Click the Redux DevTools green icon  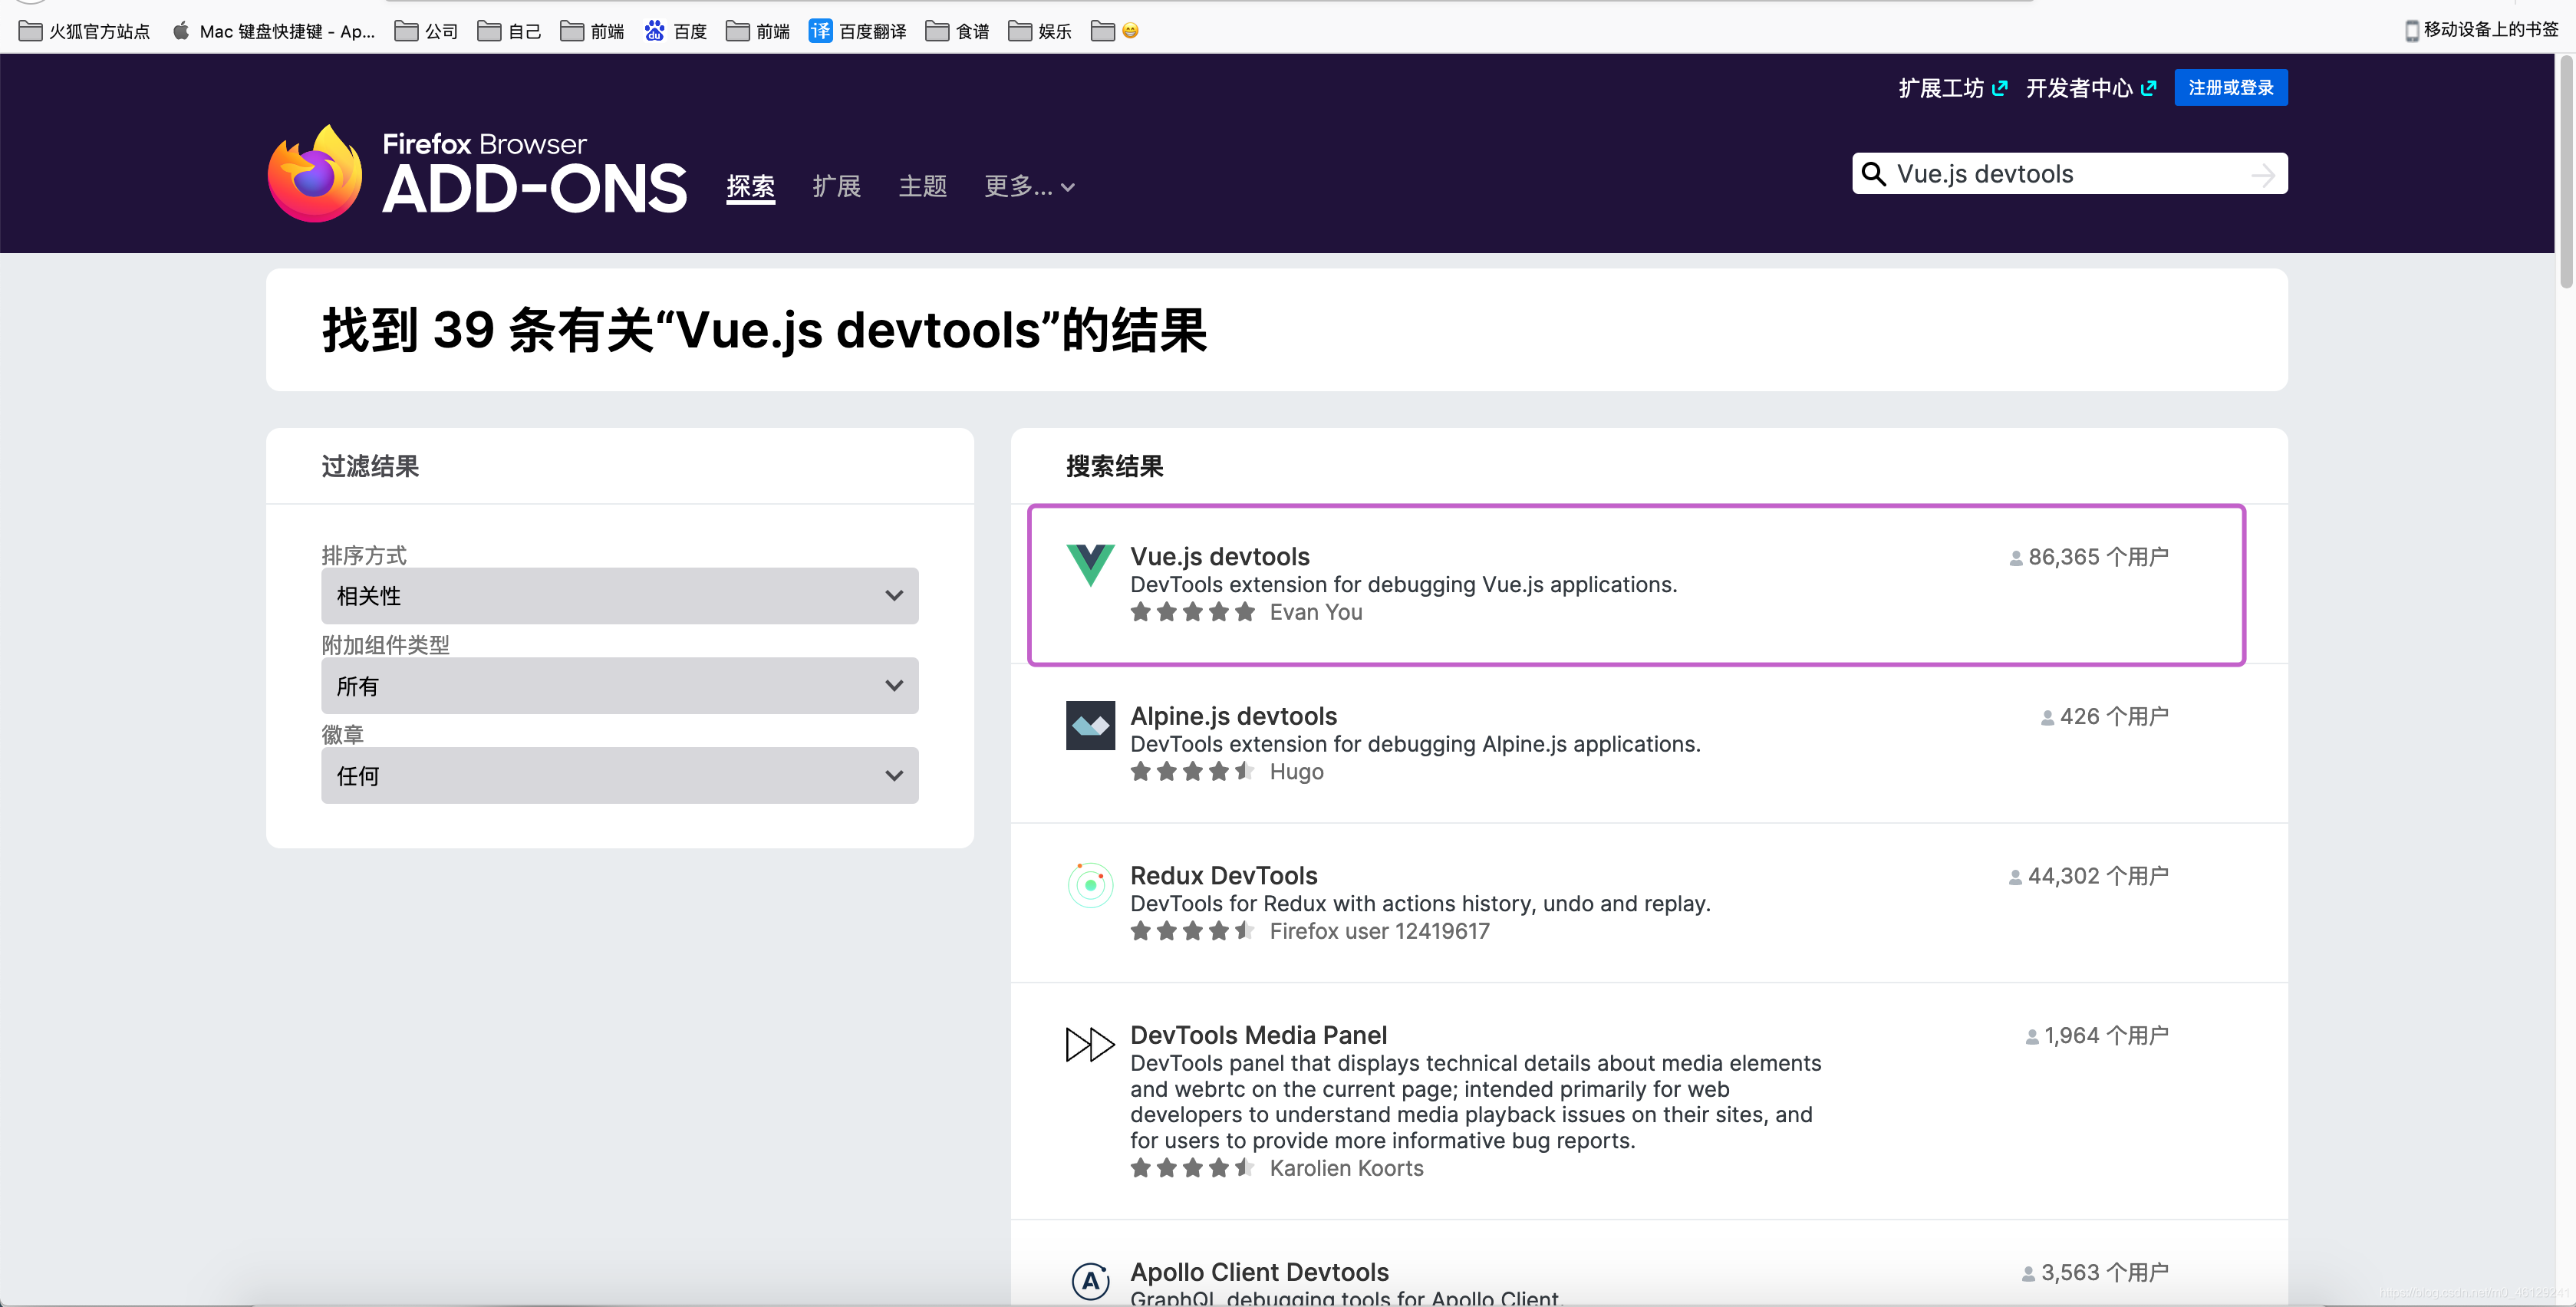[x=1090, y=885]
